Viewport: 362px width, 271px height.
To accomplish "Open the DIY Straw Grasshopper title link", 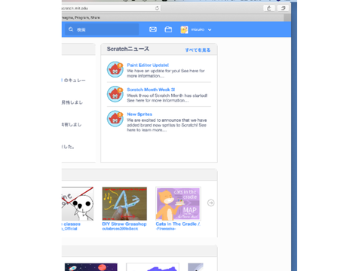I will pyautogui.click(x=124, y=224).
